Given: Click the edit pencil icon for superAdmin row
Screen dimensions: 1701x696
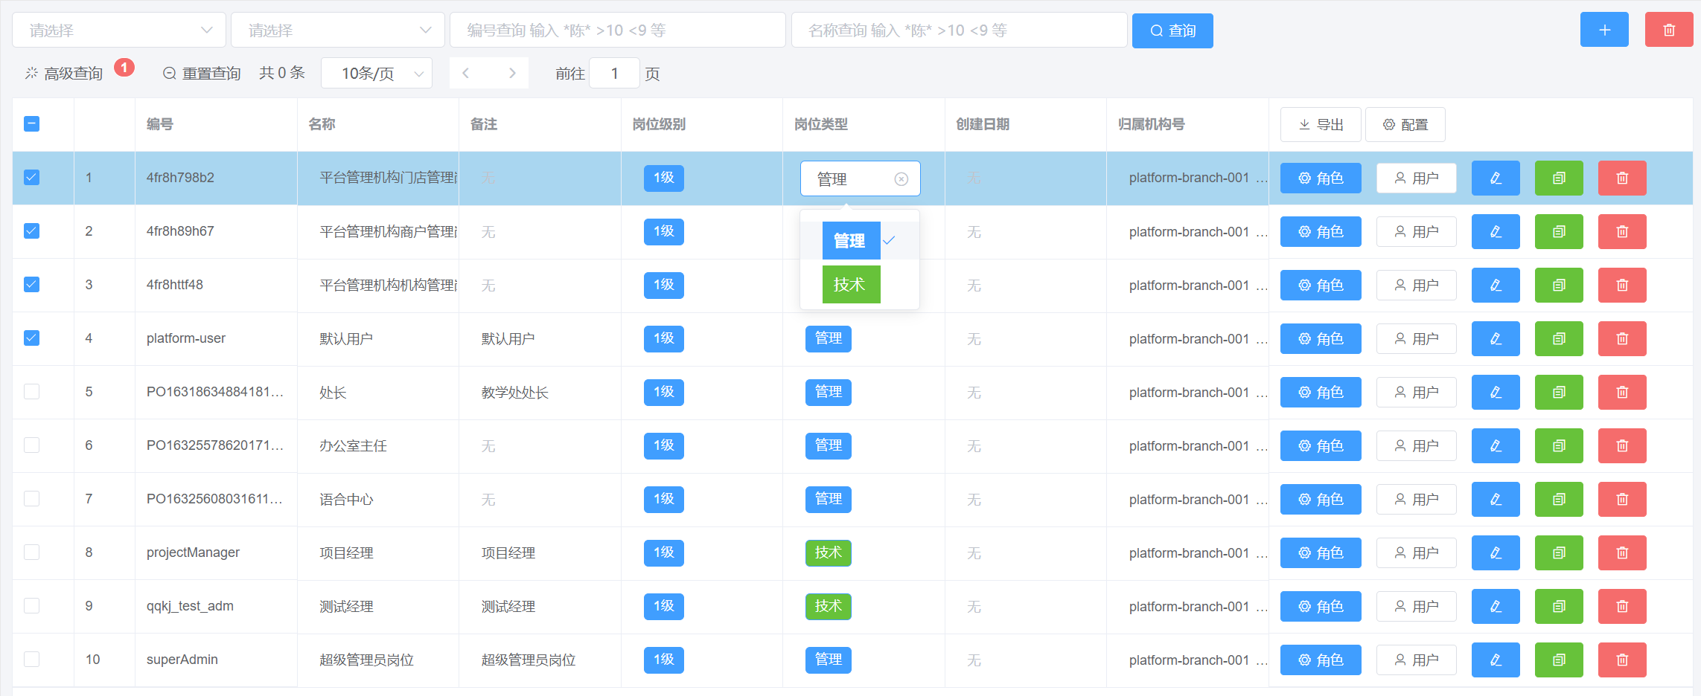Looking at the screenshot, I should 1495,660.
